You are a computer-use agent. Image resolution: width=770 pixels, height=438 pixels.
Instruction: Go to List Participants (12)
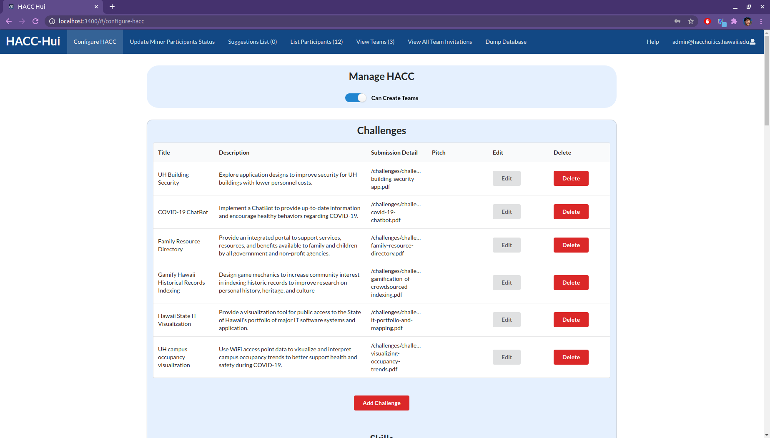(316, 42)
